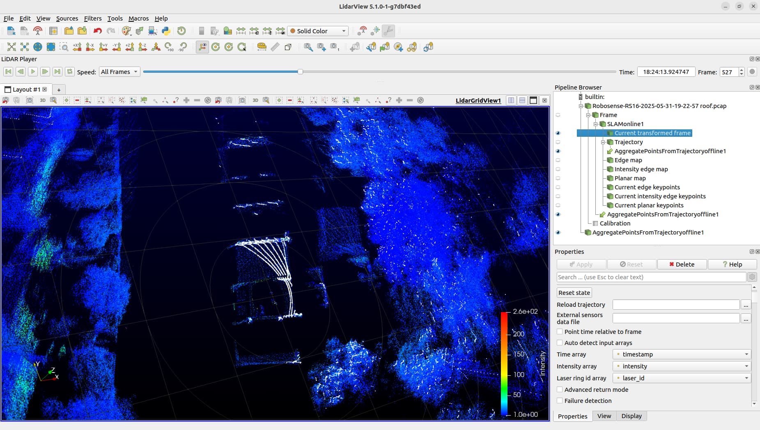Image resolution: width=760 pixels, height=430 pixels.
Task: Collapse the Robosense pcap tree node
Action: 581,106
